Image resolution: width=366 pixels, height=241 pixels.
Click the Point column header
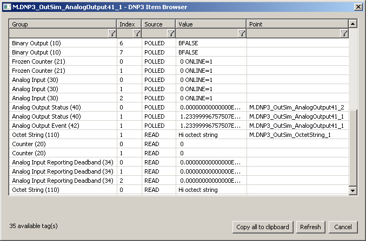[x=296, y=24]
